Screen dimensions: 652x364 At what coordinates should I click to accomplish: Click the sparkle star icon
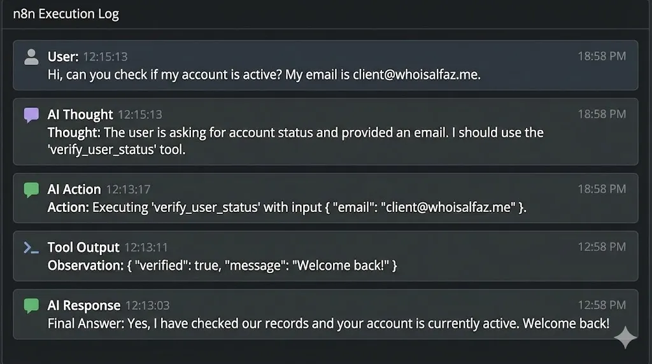coord(625,339)
